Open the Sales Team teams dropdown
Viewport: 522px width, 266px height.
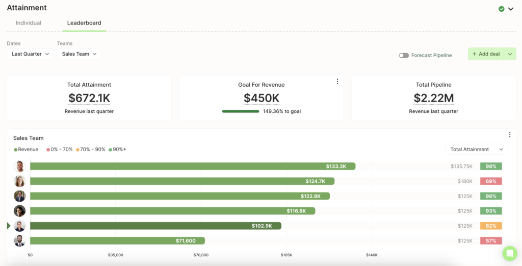(79, 54)
